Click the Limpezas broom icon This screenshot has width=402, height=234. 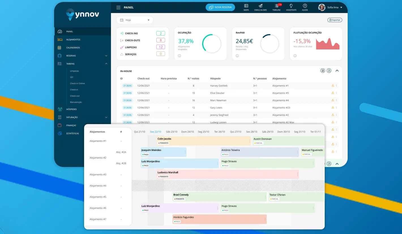coord(122,47)
